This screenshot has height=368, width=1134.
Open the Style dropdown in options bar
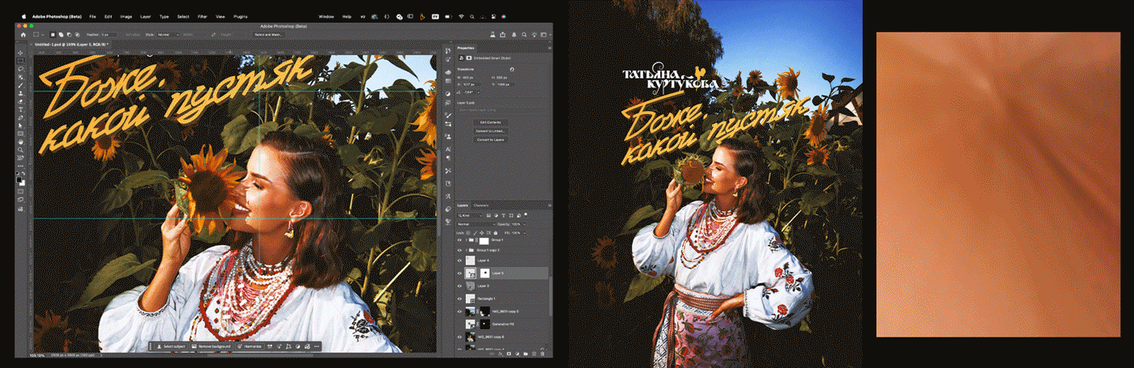tap(165, 35)
